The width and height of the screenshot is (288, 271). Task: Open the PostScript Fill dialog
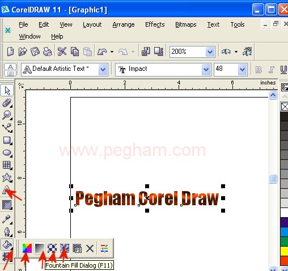[x=77, y=248]
